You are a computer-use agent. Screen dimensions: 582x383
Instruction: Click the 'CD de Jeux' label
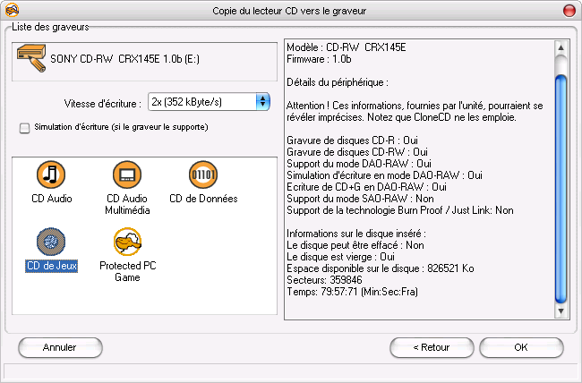click(x=52, y=266)
